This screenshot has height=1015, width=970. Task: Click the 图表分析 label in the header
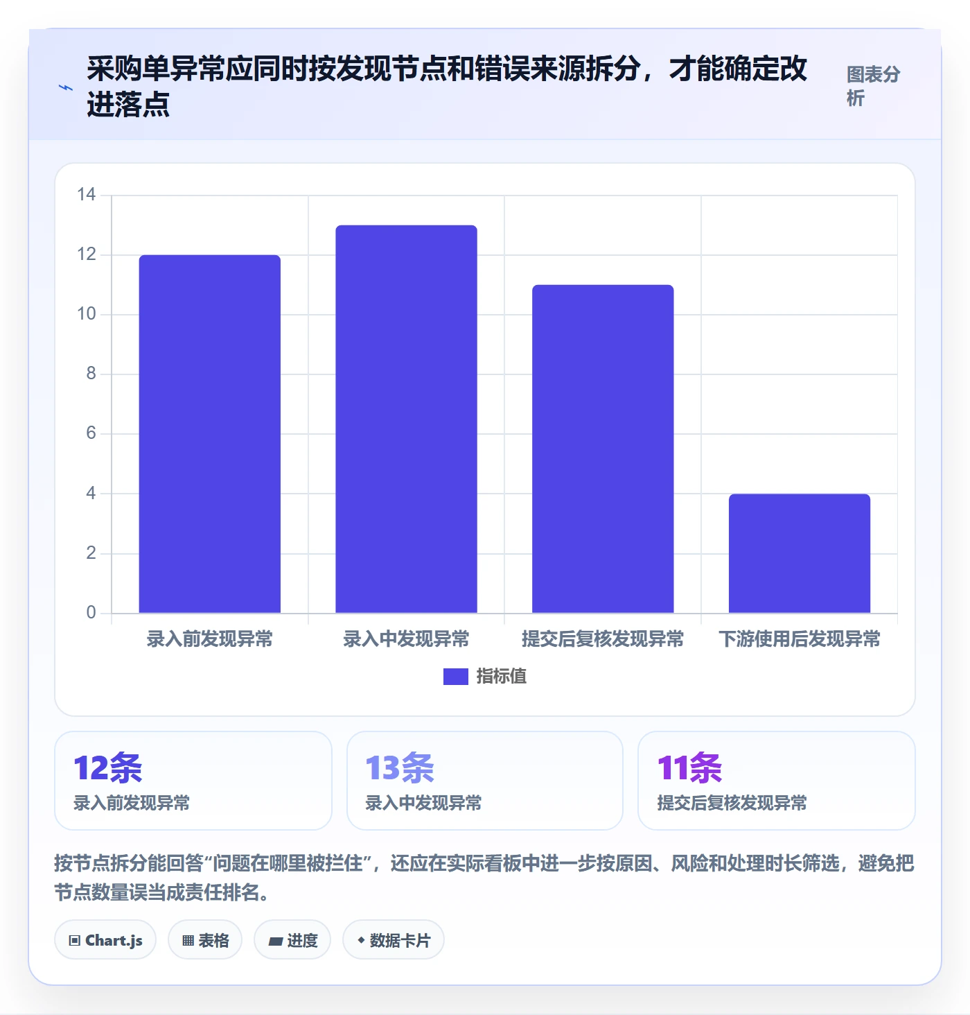pos(873,86)
